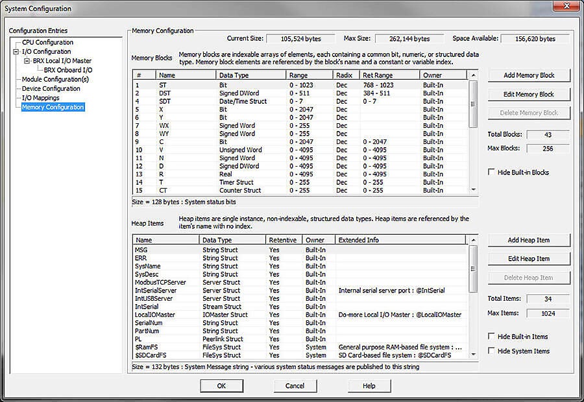Select the SerialNum heap item
This screenshot has width=584, height=402.
(300, 323)
